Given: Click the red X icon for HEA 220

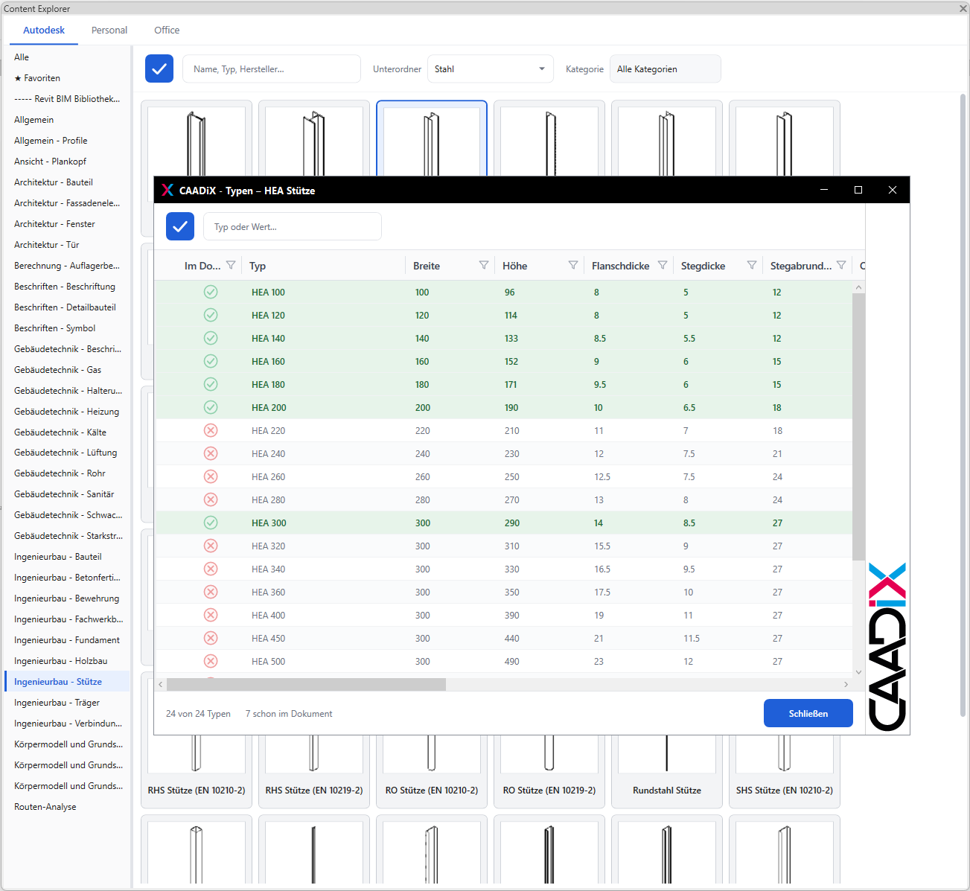Looking at the screenshot, I should click(x=211, y=430).
